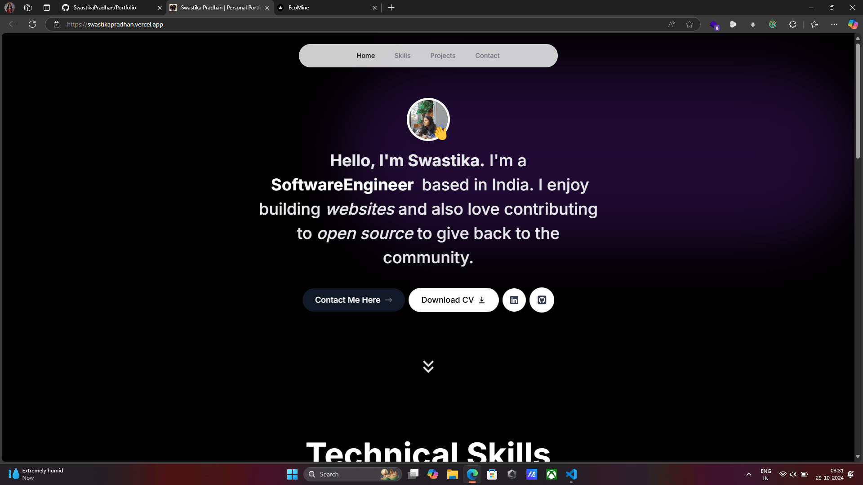
Task: Open the Copilot sidebar icon
Action: pyautogui.click(x=853, y=24)
